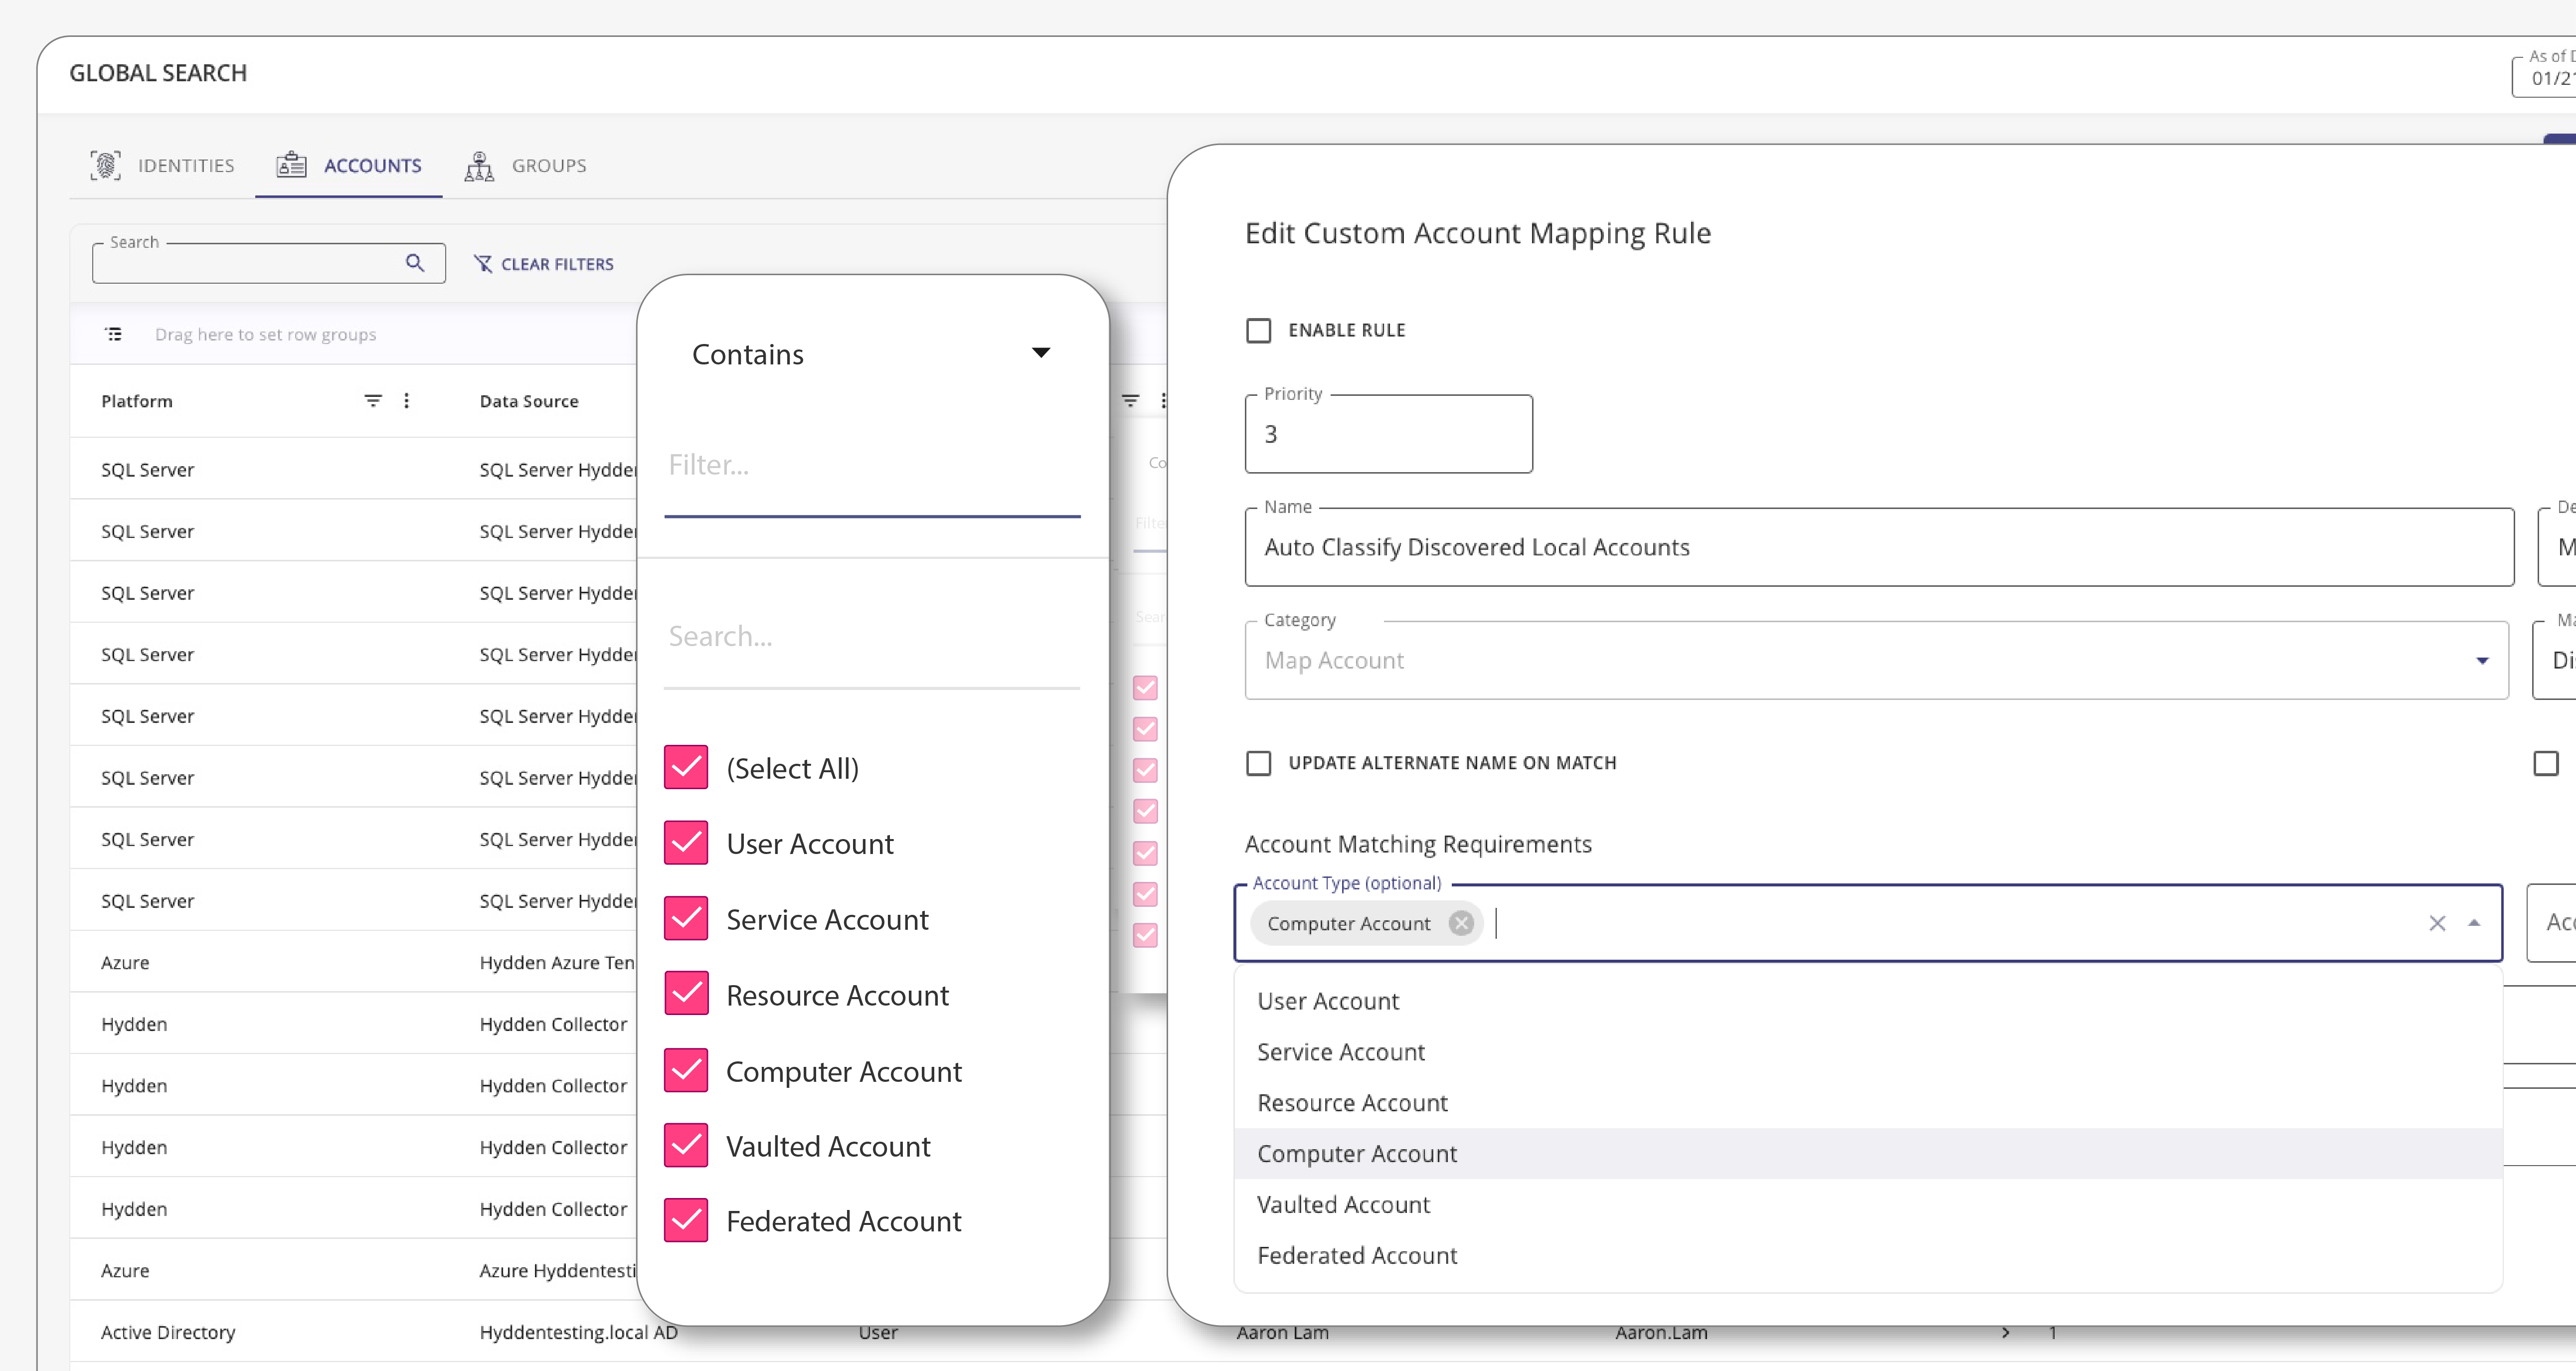This screenshot has width=2576, height=1371.
Task: Expand the Category Map Account dropdown
Action: (x=2481, y=660)
